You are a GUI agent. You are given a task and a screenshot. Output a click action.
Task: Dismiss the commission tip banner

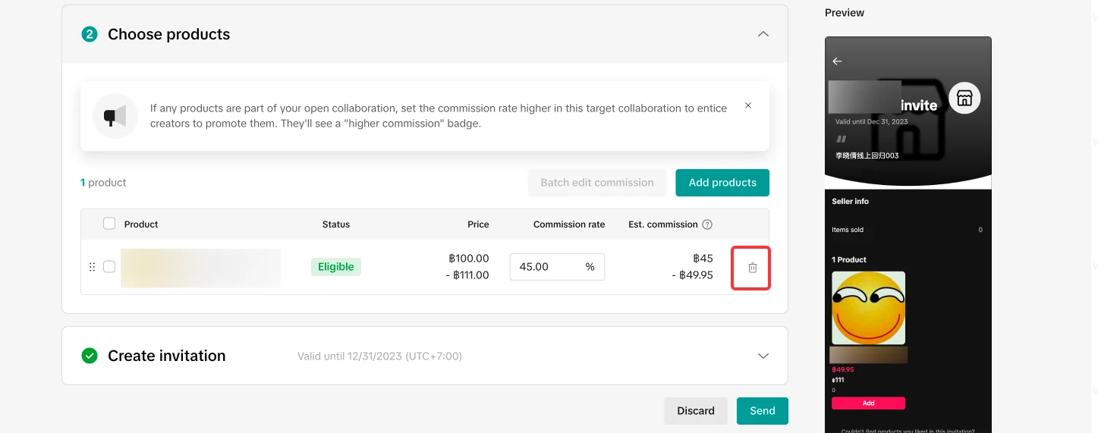pyautogui.click(x=748, y=106)
